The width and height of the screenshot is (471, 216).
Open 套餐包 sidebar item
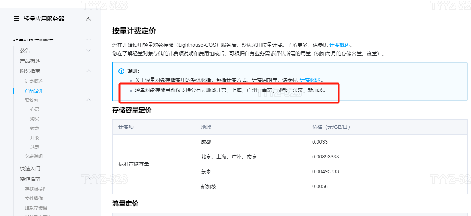point(32,100)
